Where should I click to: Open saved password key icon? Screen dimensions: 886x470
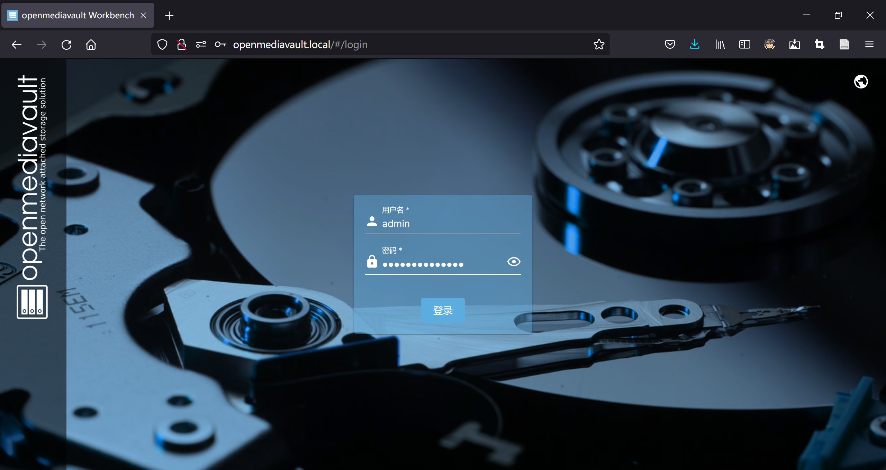coord(220,45)
